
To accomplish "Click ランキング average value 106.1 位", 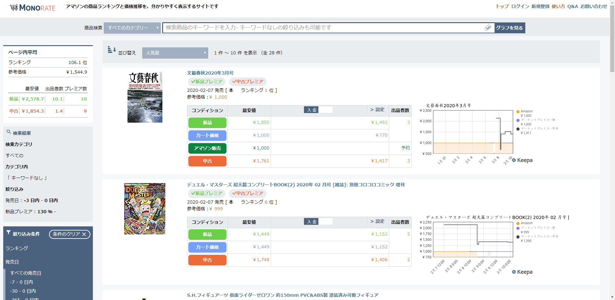I will coord(78,62).
